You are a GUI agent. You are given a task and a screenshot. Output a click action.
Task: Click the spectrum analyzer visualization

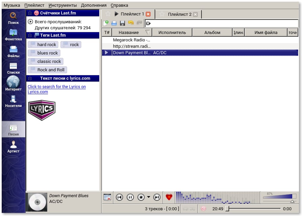217,197
